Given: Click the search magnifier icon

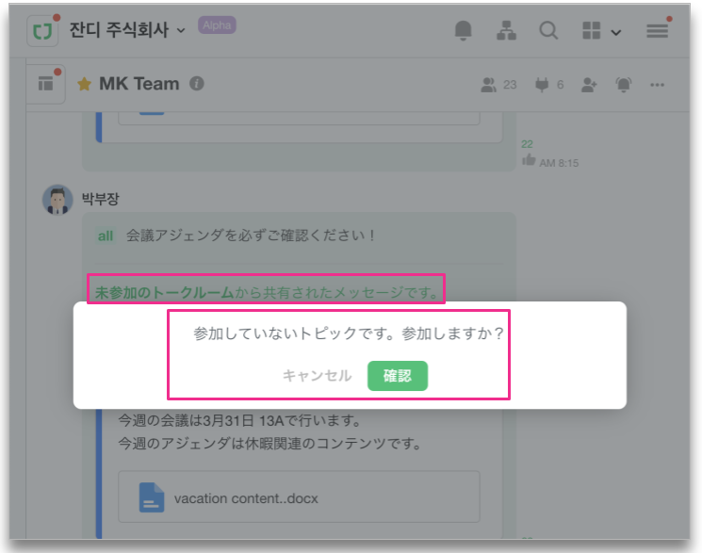Looking at the screenshot, I should [548, 30].
